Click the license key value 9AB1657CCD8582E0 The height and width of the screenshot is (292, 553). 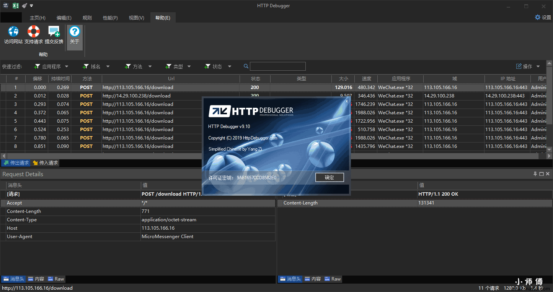tap(256, 178)
